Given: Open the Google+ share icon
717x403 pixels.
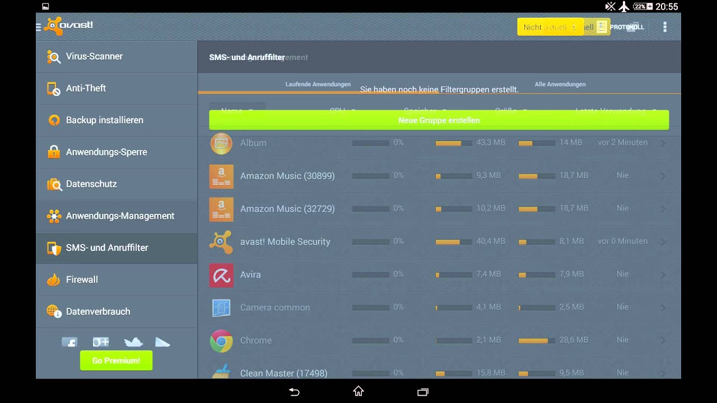Looking at the screenshot, I should pos(101,342).
